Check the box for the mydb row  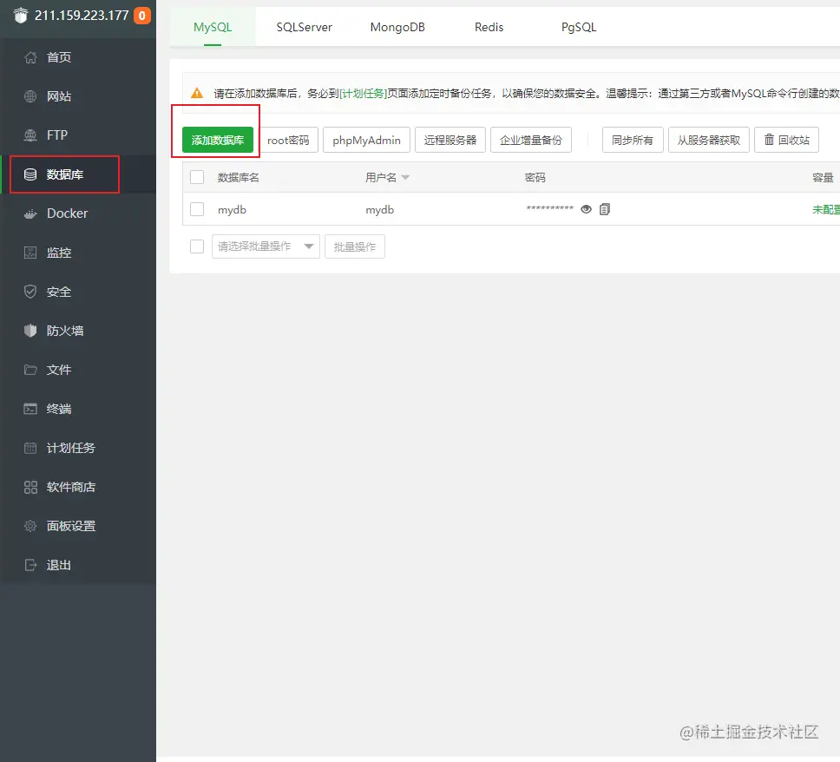197,209
